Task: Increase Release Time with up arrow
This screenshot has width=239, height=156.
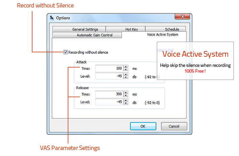Action: (x=126, y=93)
